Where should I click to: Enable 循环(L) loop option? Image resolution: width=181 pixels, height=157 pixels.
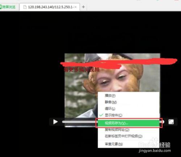(x=129, y=109)
